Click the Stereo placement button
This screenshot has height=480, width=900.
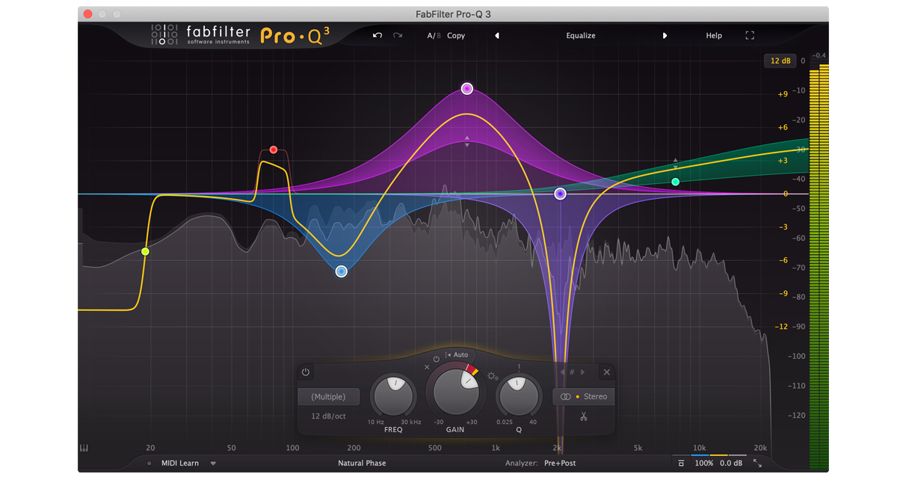click(585, 396)
